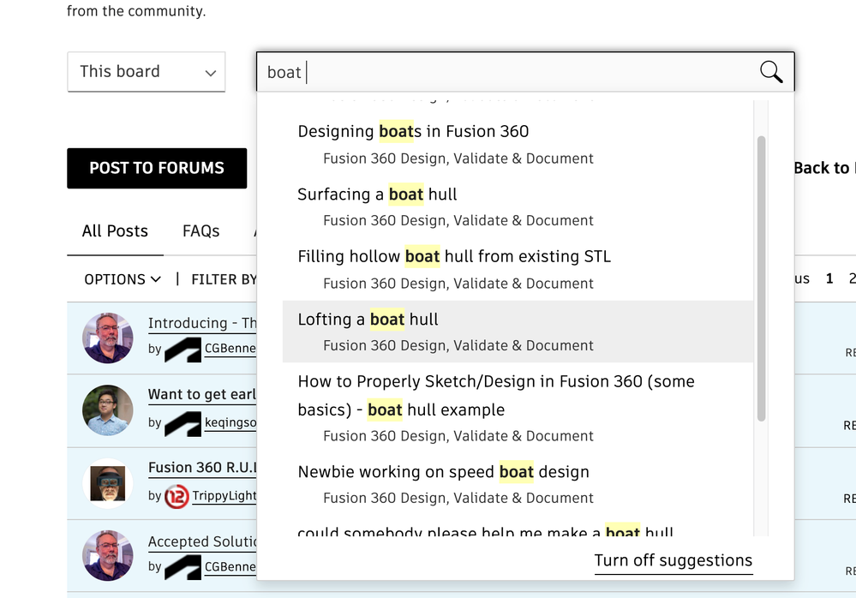
Task: Choose the 'Lofting a boat hull' suggestion
Action: tap(518, 332)
